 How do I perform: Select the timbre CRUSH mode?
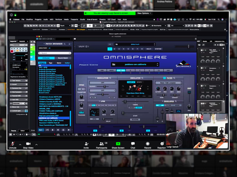(132, 108)
